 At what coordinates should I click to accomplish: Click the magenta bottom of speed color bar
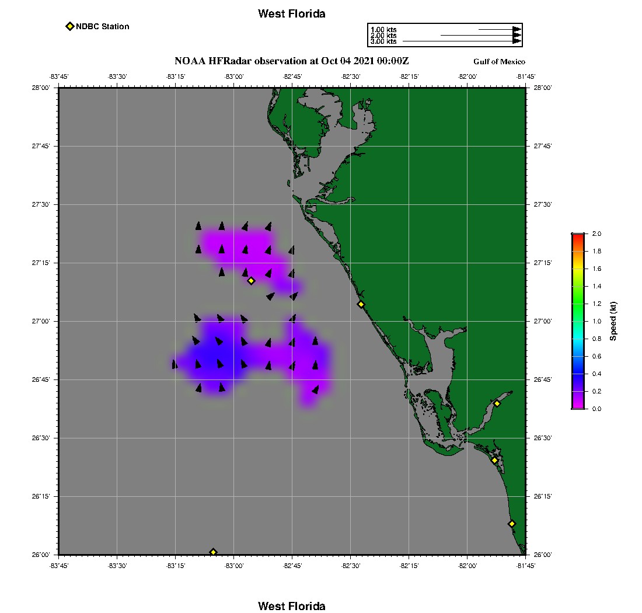pyautogui.click(x=578, y=405)
